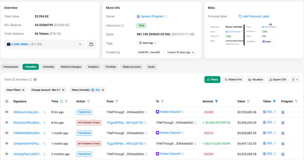Screen dimensions: 304x160
Task: Open the wallet icon button beside AISM
Action: (91, 44)
